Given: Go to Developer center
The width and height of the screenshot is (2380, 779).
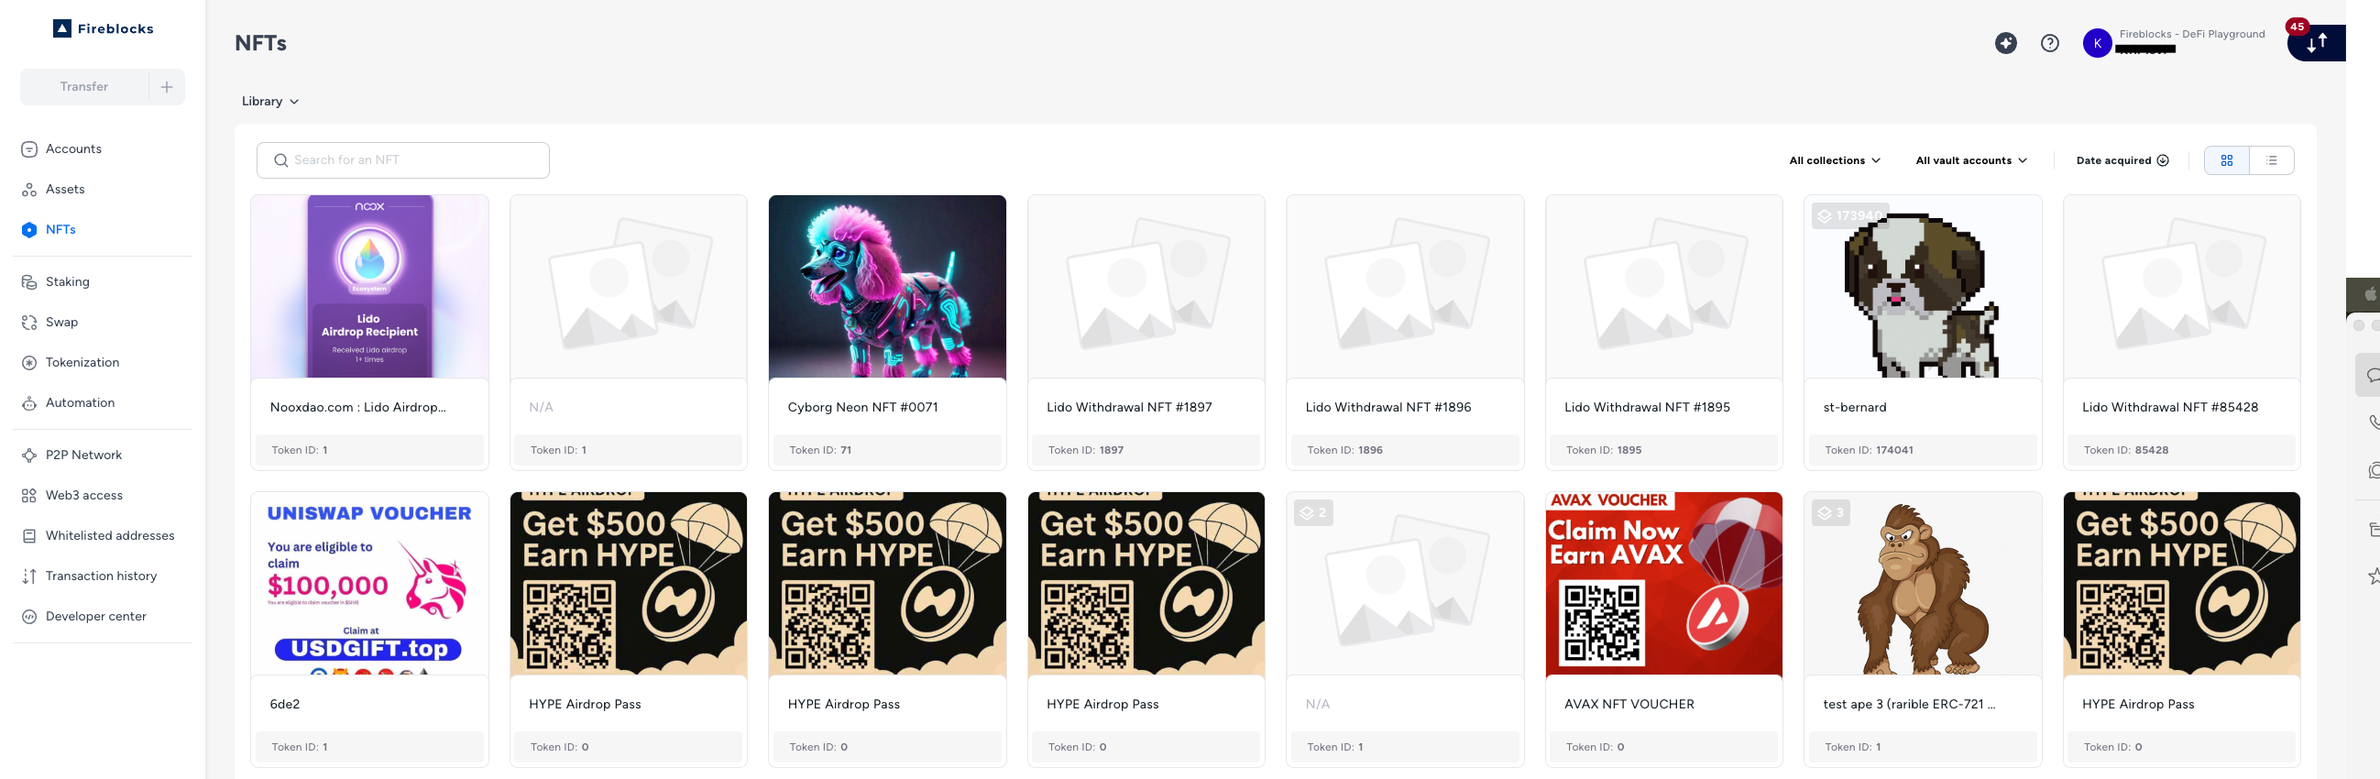Looking at the screenshot, I should tap(96, 617).
